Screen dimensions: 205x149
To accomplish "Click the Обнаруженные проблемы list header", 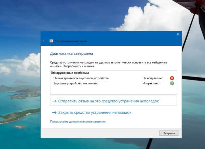I will click(x=70, y=73).
